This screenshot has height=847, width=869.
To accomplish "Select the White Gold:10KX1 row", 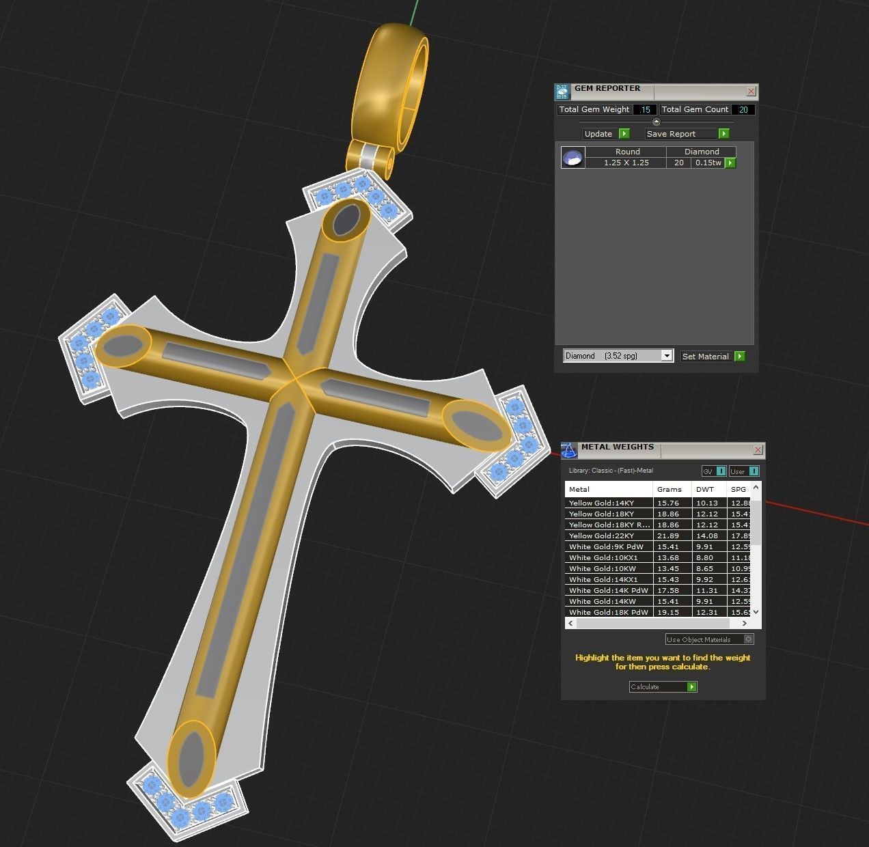I will tap(657, 557).
